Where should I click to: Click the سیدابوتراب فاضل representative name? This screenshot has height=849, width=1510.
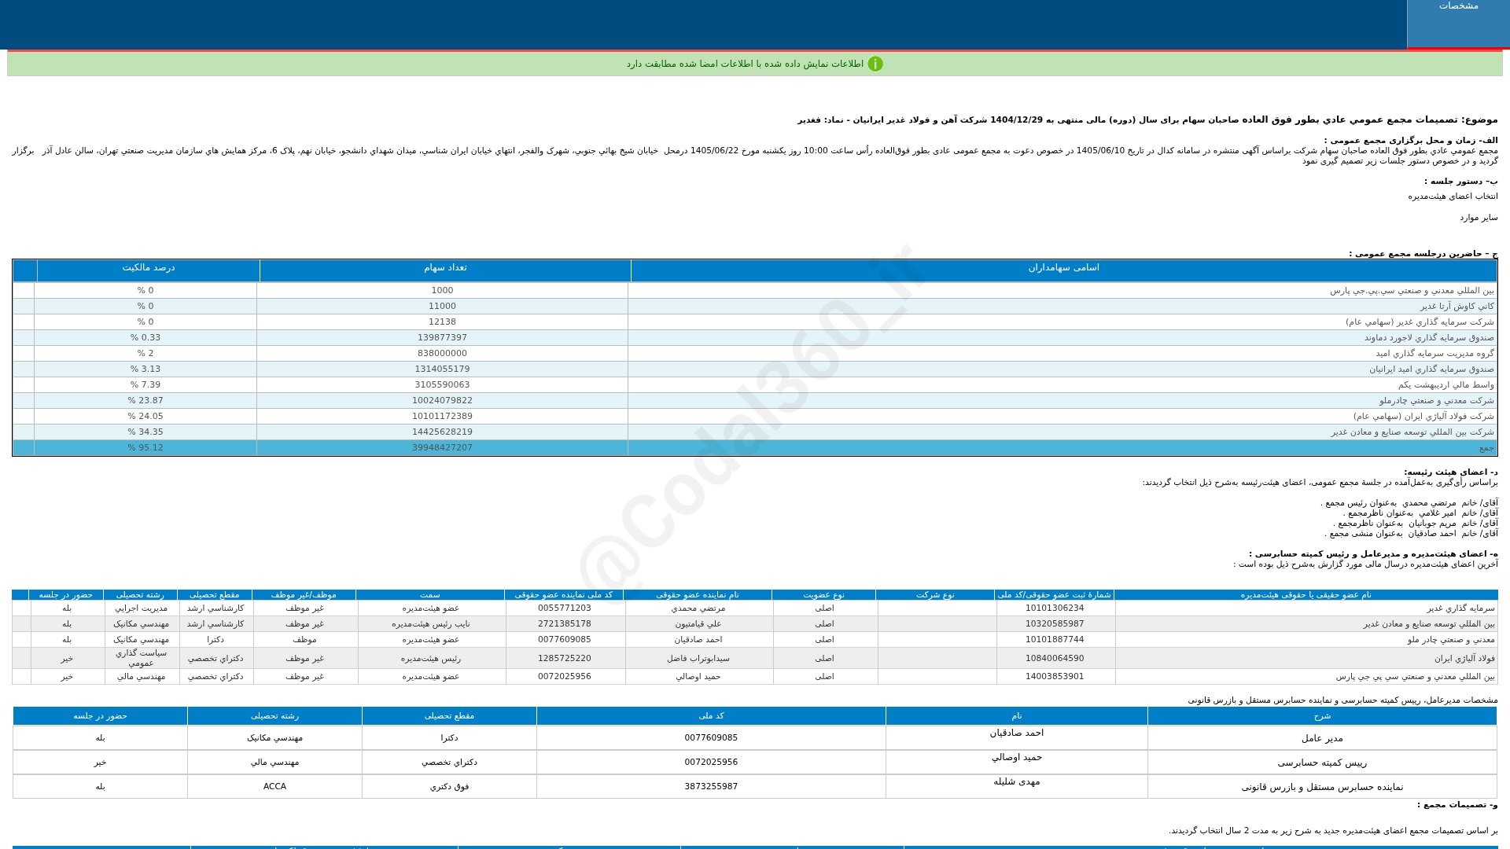point(698,658)
